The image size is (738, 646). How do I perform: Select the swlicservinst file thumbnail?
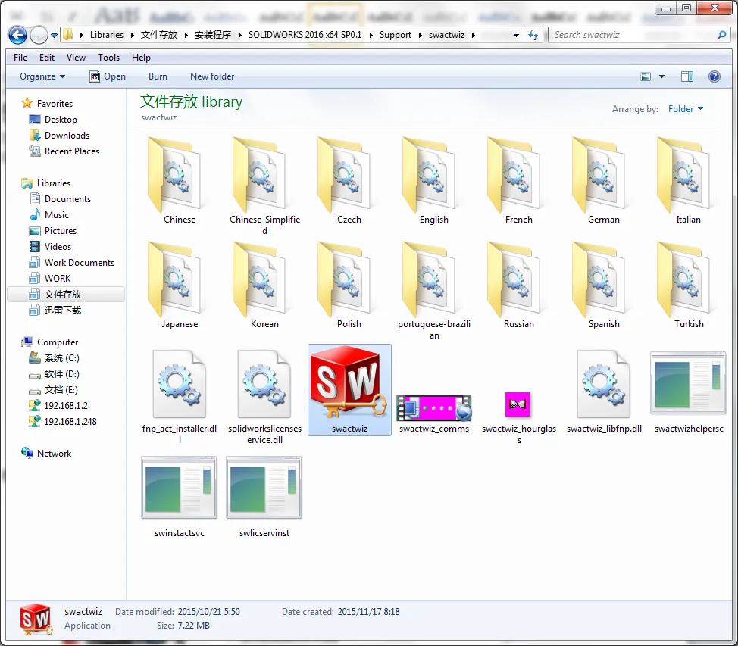[264, 488]
